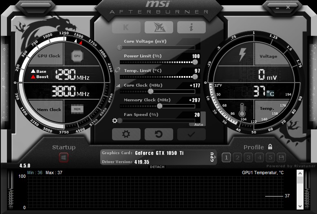Save profile with the floppy disk icon

281,157
